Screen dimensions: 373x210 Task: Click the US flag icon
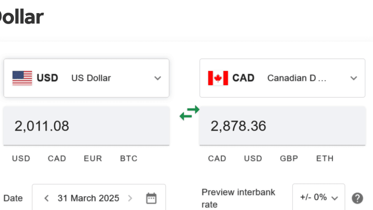click(22, 78)
